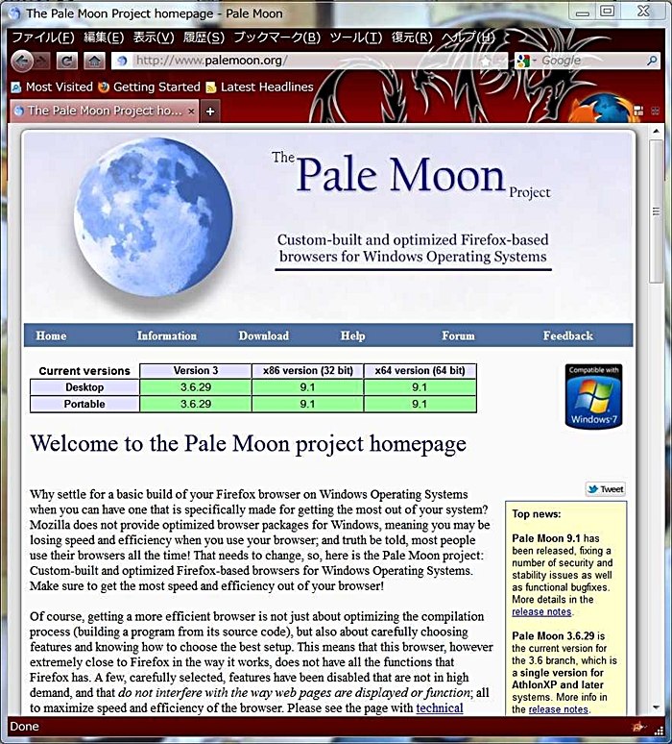This screenshot has width=672, height=744.
Task: Click the search magnifier icon
Action: (x=652, y=61)
